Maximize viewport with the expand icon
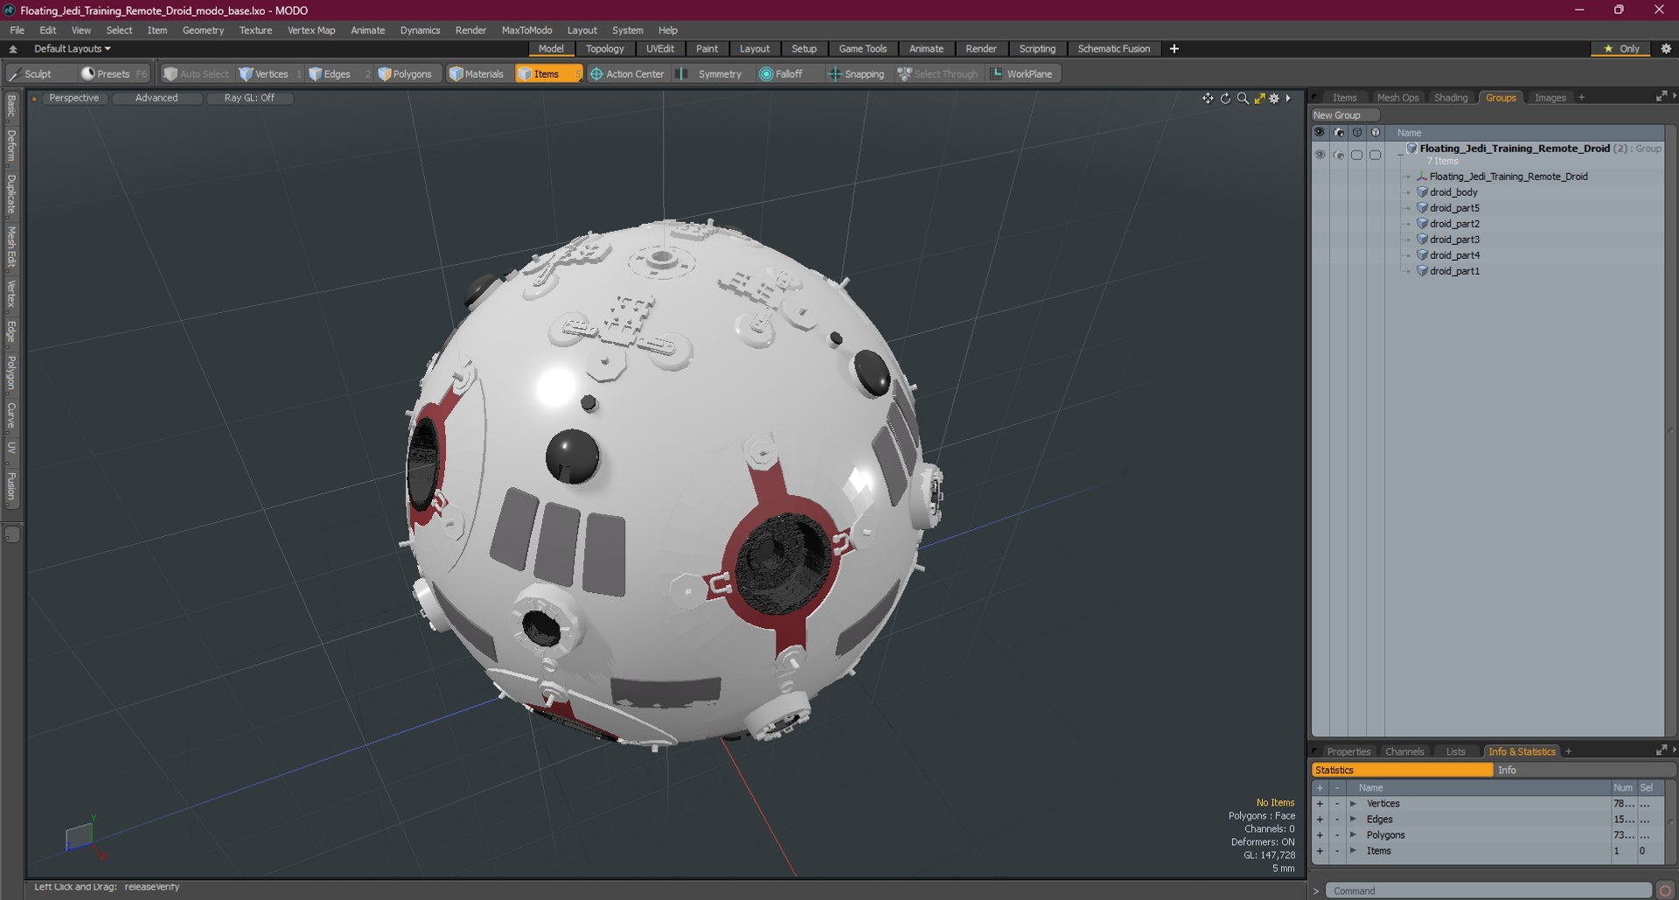Image resolution: width=1679 pixels, height=900 pixels. pyautogui.click(x=1259, y=98)
